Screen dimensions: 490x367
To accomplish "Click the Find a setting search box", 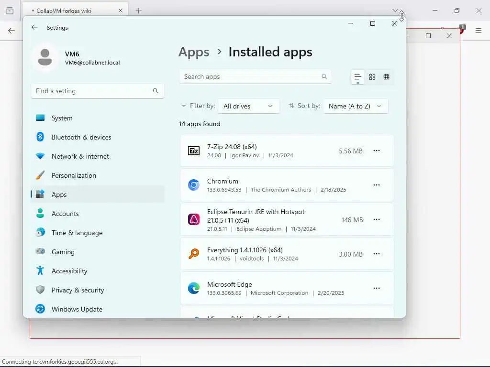I will (x=98, y=91).
